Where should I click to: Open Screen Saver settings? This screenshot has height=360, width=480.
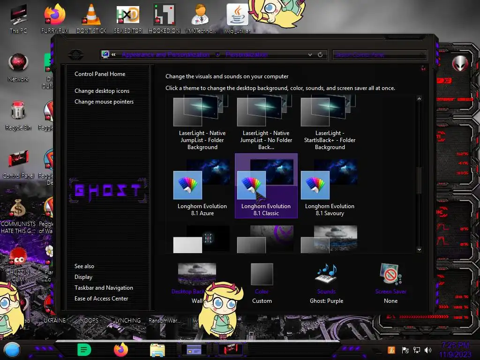[391, 283]
